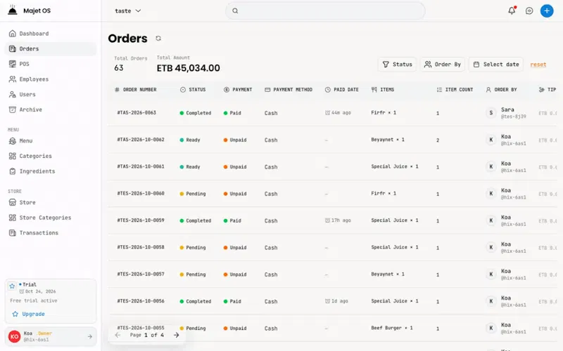Click the Payment Method column header
Screen dimensions: 563x351
point(289,90)
